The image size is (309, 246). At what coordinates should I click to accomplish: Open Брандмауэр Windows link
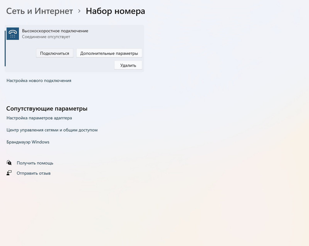click(x=28, y=142)
